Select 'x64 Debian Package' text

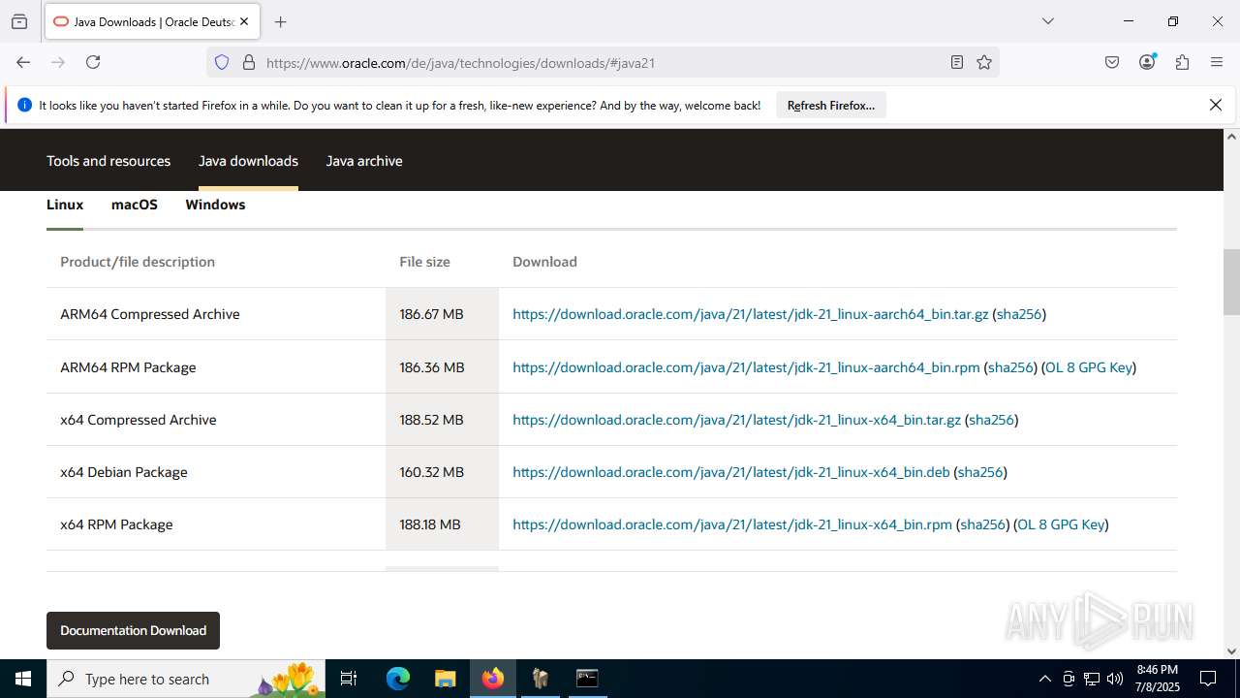tap(124, 472)
